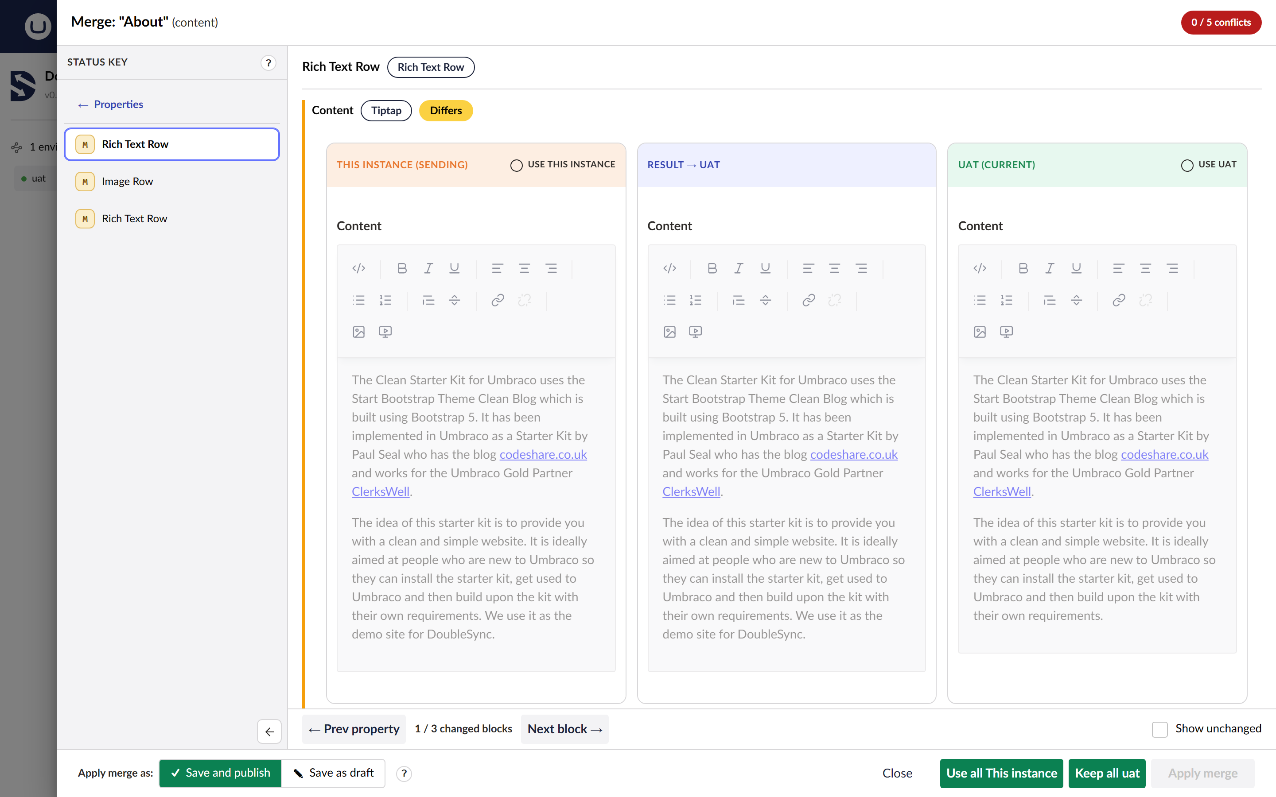This screenshot has height=797, width=1276.
Task: Insert image in This Instance editor
Action: (358, 332)
